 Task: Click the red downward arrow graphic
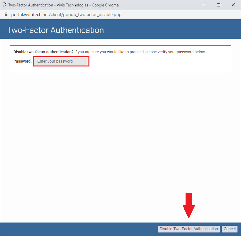pyautogui.click(x=189, y=205)
